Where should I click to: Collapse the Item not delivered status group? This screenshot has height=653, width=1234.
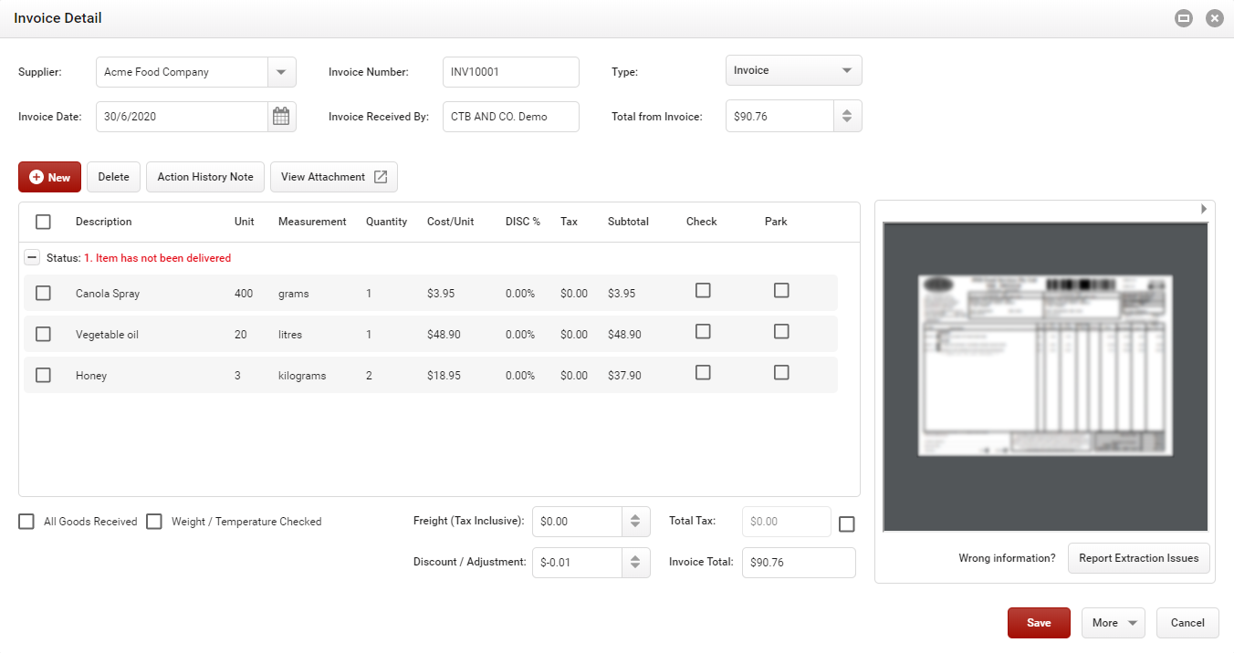click(x=32, y=258)
